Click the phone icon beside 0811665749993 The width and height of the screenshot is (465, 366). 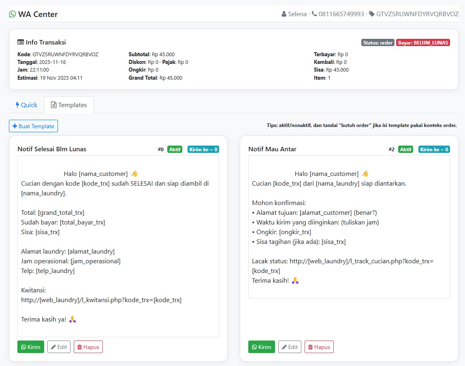pos(314,14)
